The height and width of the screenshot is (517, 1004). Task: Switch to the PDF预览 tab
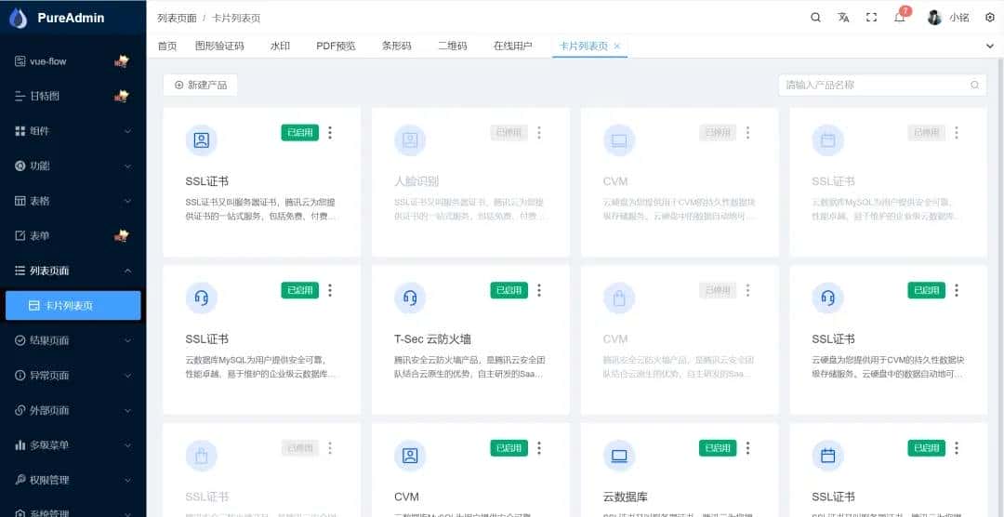coord(337,46)
